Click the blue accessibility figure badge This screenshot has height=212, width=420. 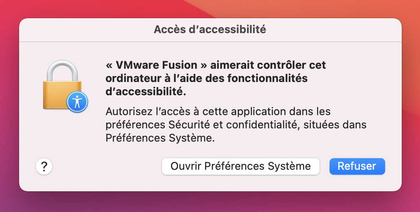click(77, 101)
